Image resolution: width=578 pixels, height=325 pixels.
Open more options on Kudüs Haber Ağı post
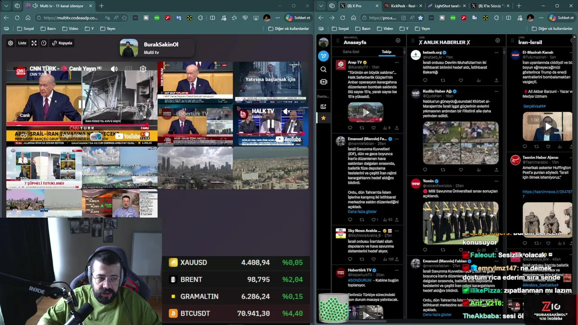coord(496,91)
